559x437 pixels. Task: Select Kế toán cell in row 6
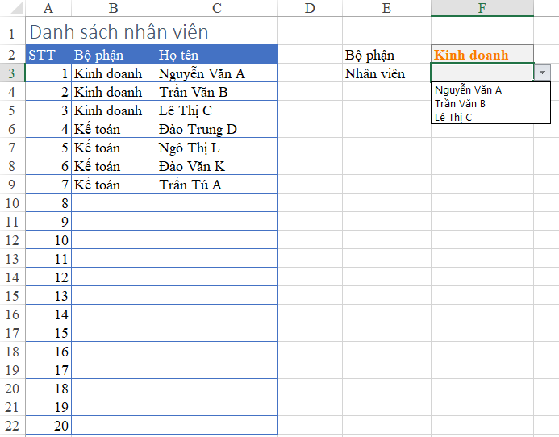pyautogui.click(x=114, y=129)
